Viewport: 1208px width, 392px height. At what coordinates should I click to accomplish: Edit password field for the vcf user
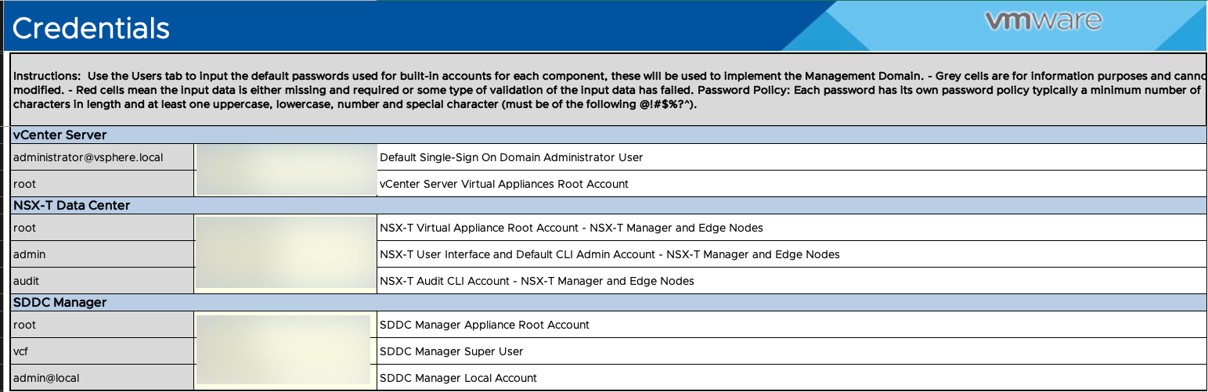pos(285,351)
